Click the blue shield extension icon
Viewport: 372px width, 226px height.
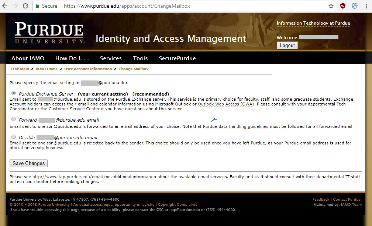coord(355,6)
